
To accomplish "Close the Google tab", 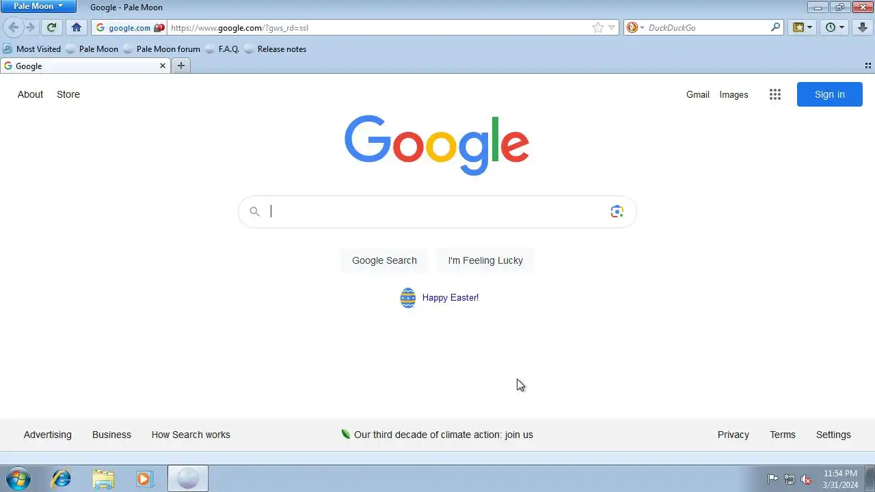I will click(163, 66).
